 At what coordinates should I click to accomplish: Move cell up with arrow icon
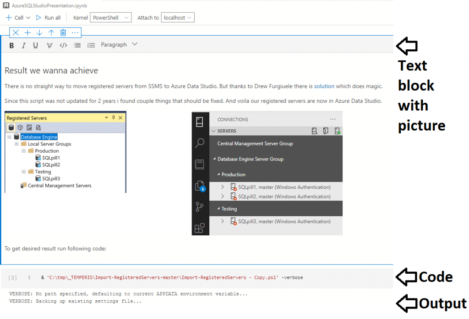pos(51,32)
